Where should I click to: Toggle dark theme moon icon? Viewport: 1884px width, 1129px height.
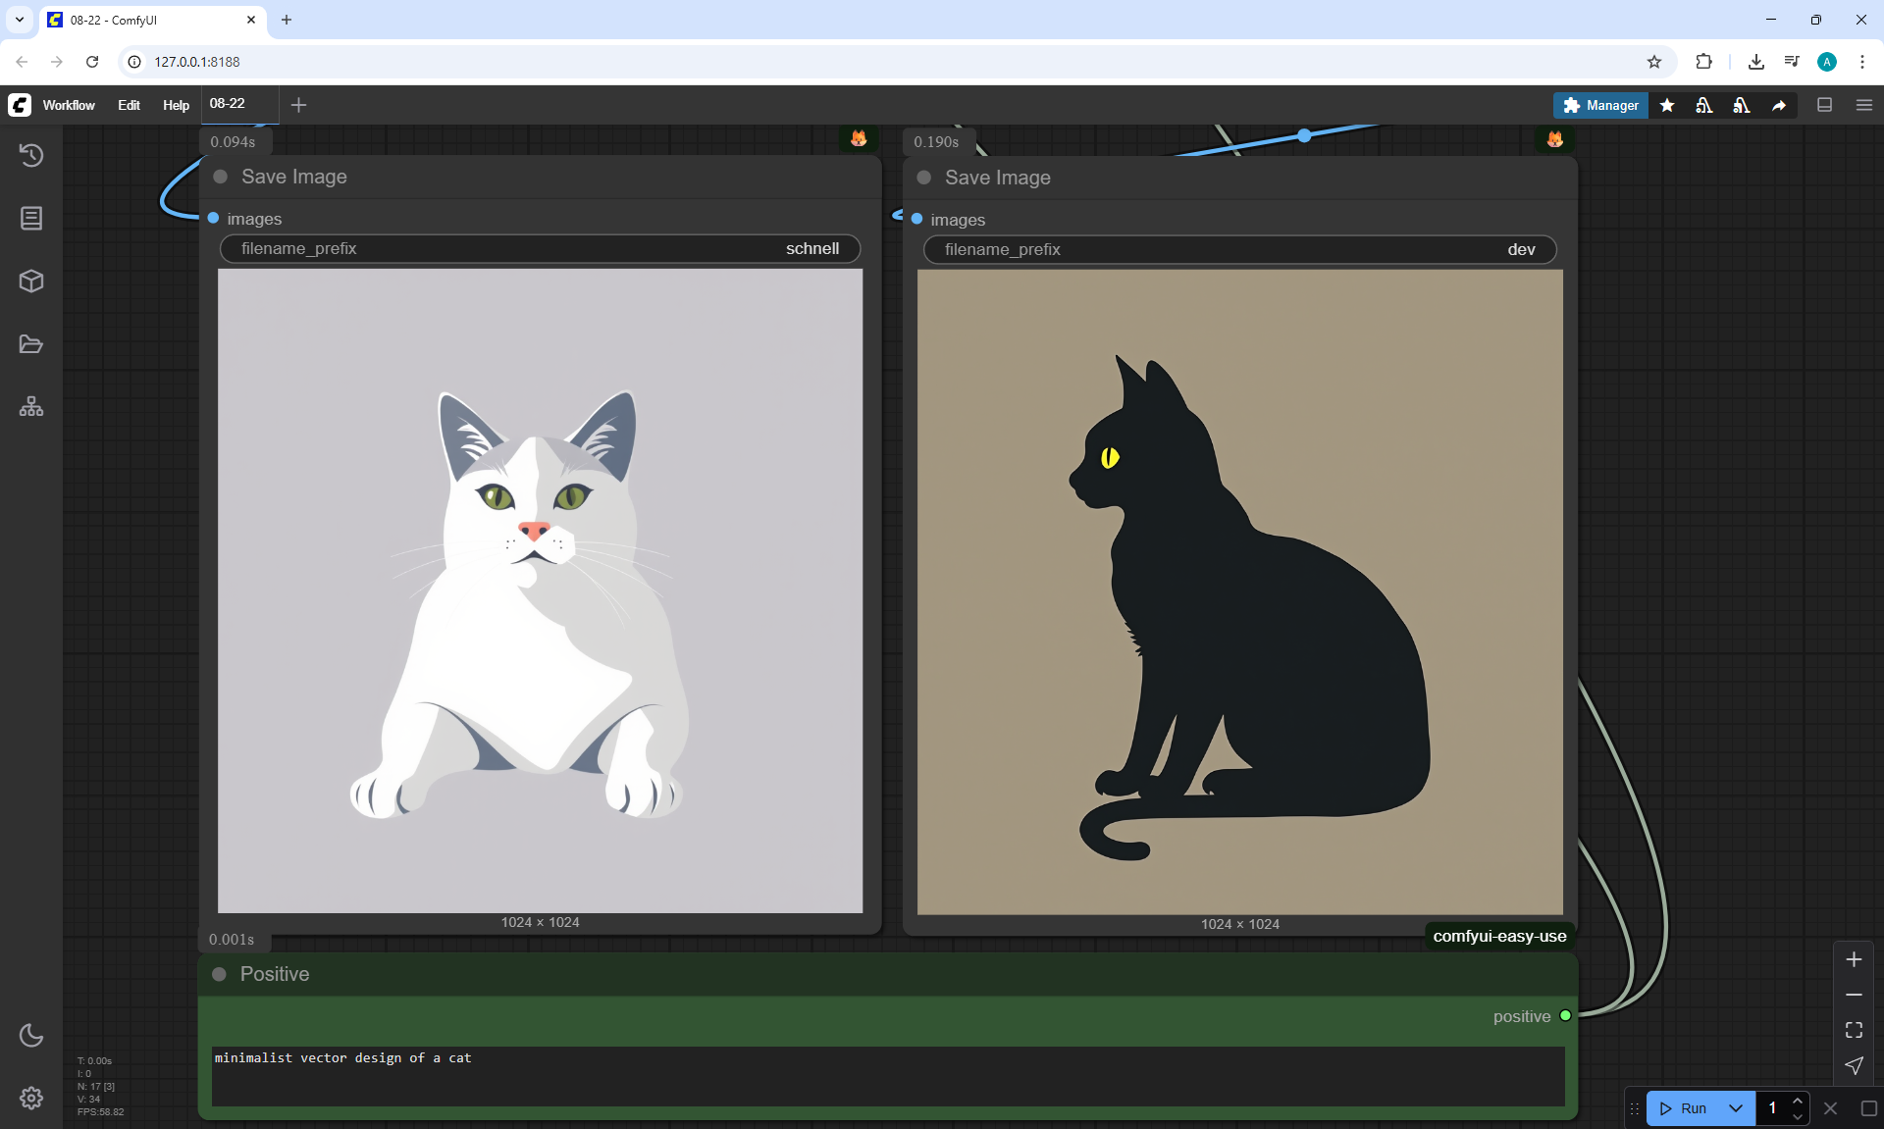pos(31,1035)
